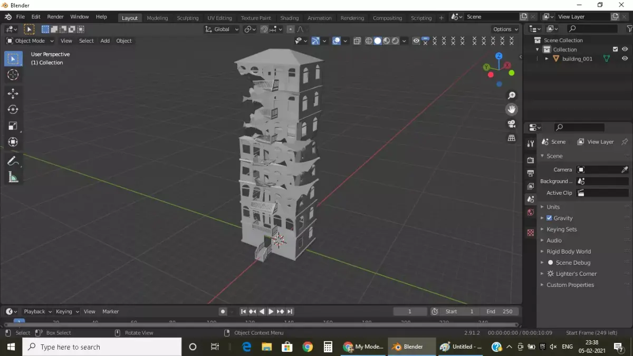Toggle auto keying record button
Image resolution: width=633 pixels, height=356 pixels.
point(223,312)
